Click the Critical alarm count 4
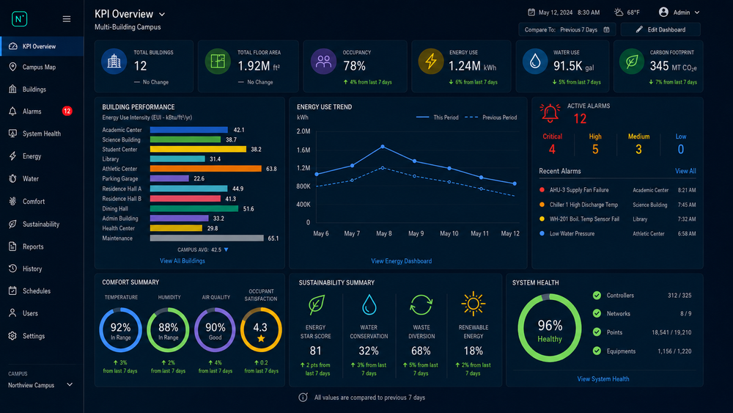Viewport: 733px width, 413px height. coord(552,149)
